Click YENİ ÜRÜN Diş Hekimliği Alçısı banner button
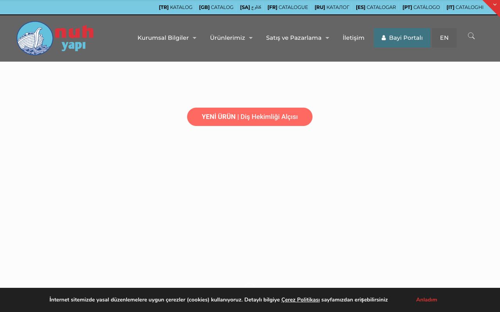Screen dimensions: 500x312 pos(250,117)
